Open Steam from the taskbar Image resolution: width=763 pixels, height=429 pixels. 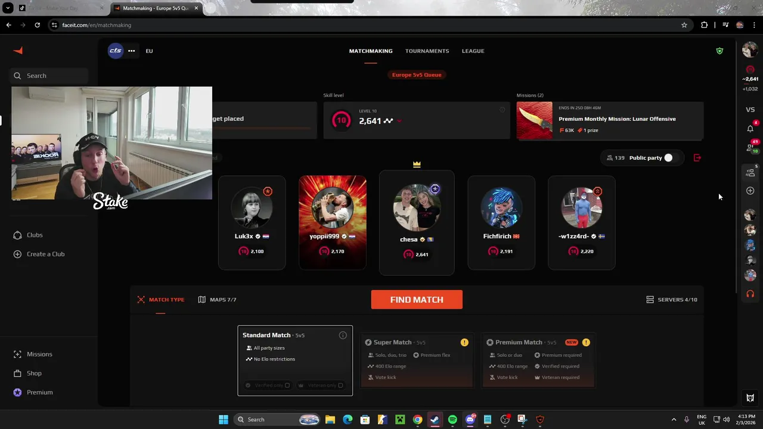point(435,419)
